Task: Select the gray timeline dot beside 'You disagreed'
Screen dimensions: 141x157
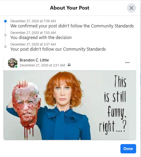Action: (x=5, y=35)
